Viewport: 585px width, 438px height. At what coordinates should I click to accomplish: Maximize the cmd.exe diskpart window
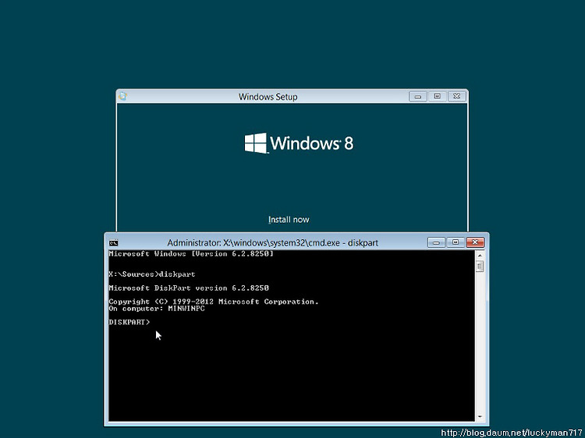pyautogui.click(x=456, y=242)
